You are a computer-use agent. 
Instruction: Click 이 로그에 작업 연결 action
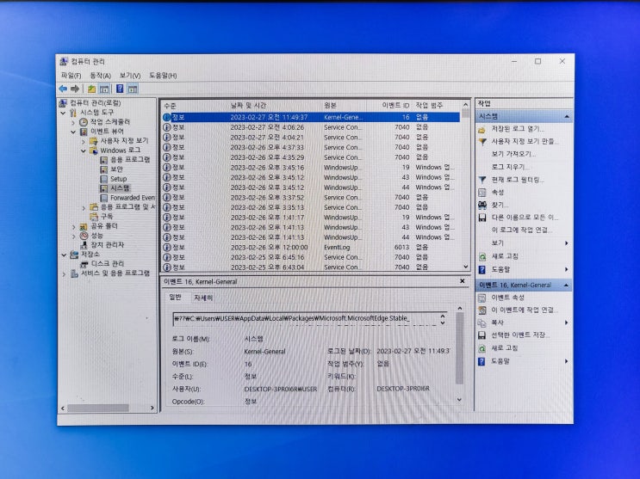tap(522, 230)
